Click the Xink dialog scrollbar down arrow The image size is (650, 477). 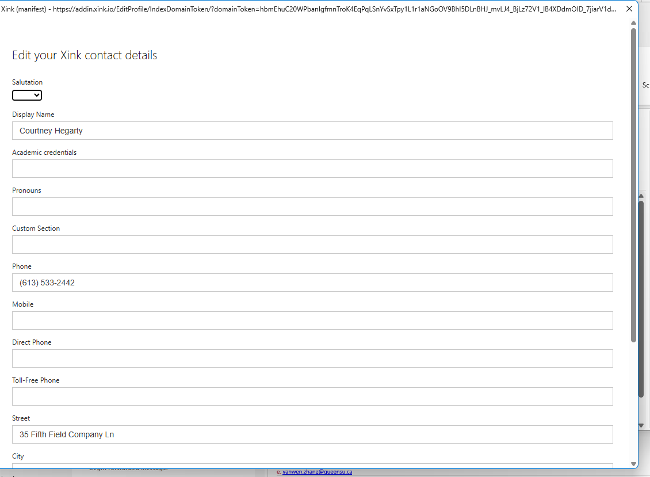(633, 464)
